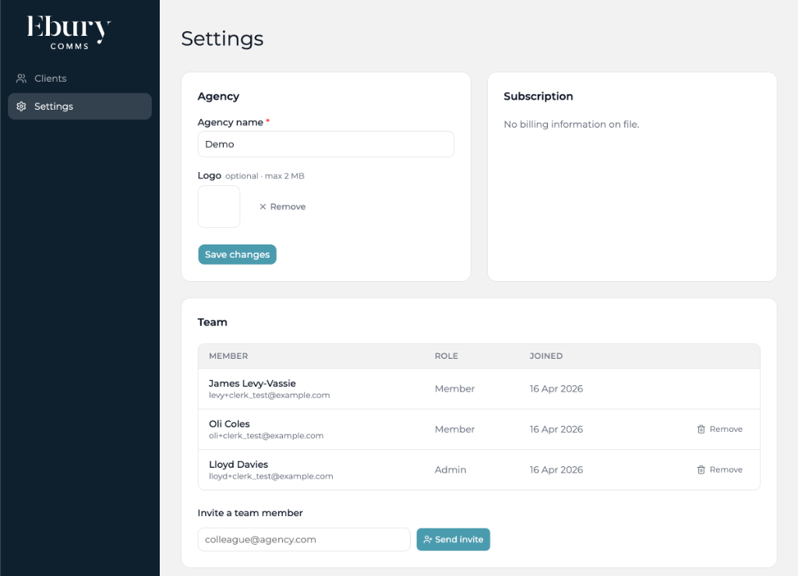This screenshot has height=576, width=798.
Task: Click the Subscription heading
Action: (x=538, y=96)
